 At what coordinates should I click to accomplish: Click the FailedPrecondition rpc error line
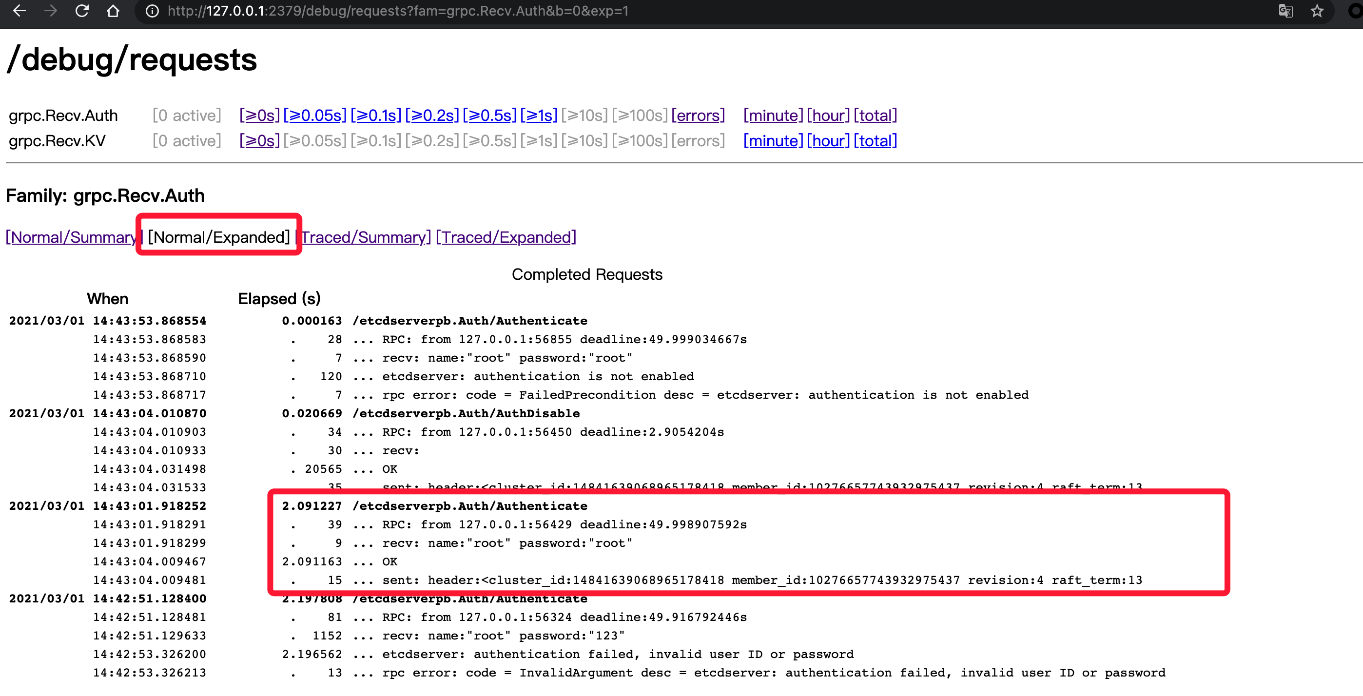(x=705, y=395)
